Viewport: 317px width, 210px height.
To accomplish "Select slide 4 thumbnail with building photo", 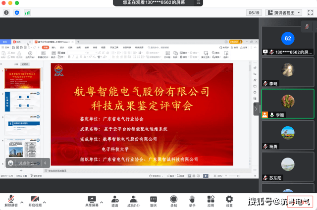I will pyautogui.click(x=22, y=148).
